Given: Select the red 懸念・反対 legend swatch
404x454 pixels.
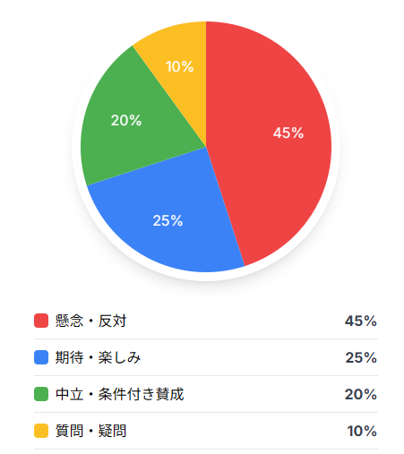Looking at the screenshot, I should pos(41,321).
